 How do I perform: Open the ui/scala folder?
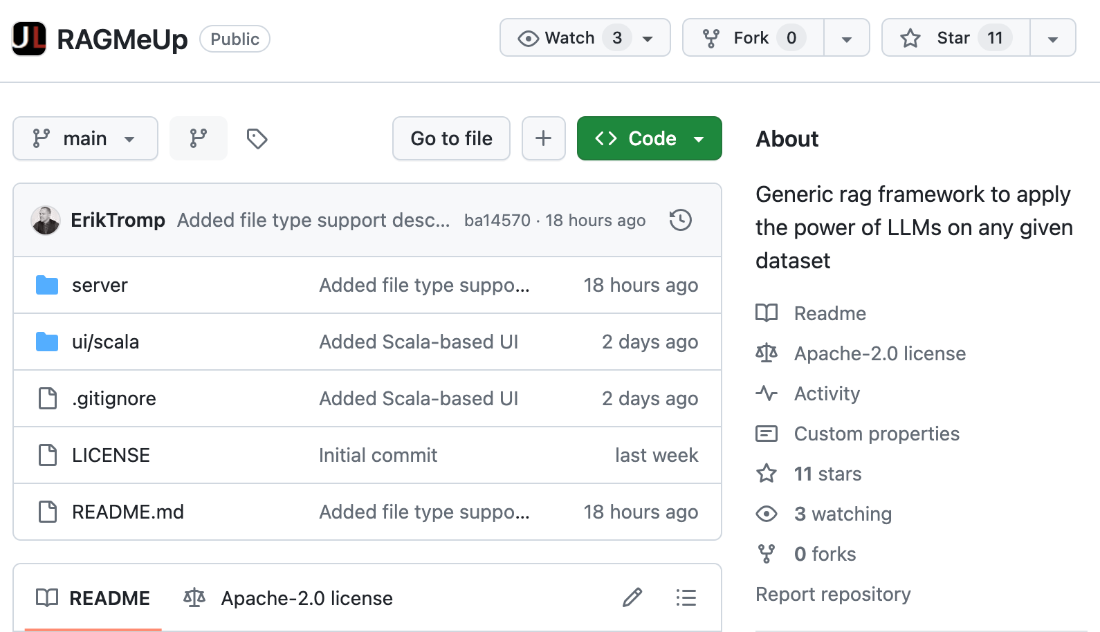point(105,342)
